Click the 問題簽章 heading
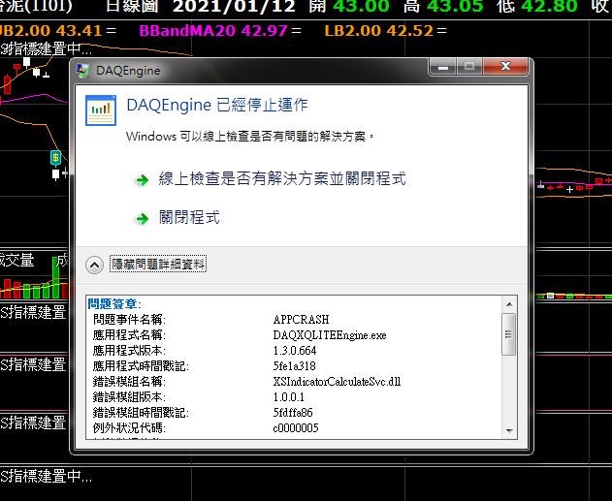 coord(114,303)
